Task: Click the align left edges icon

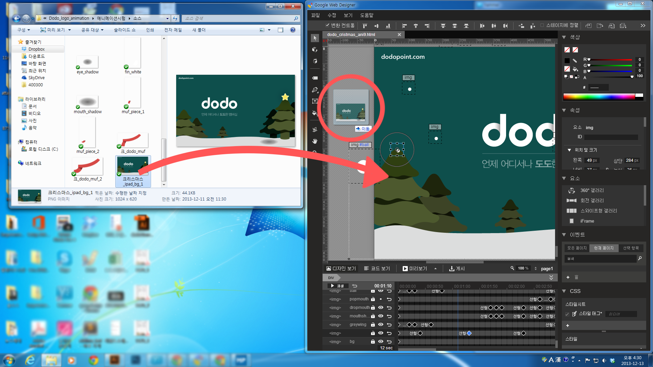Action: click(404, 25)
